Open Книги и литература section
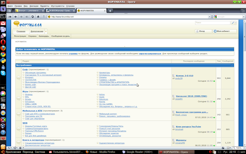 33,140
